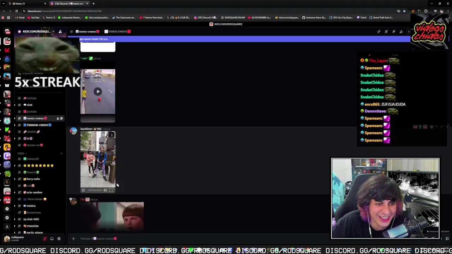Download the bauttimm video with download icon
This screenshot has width=452, height=254.
point(112,135)
